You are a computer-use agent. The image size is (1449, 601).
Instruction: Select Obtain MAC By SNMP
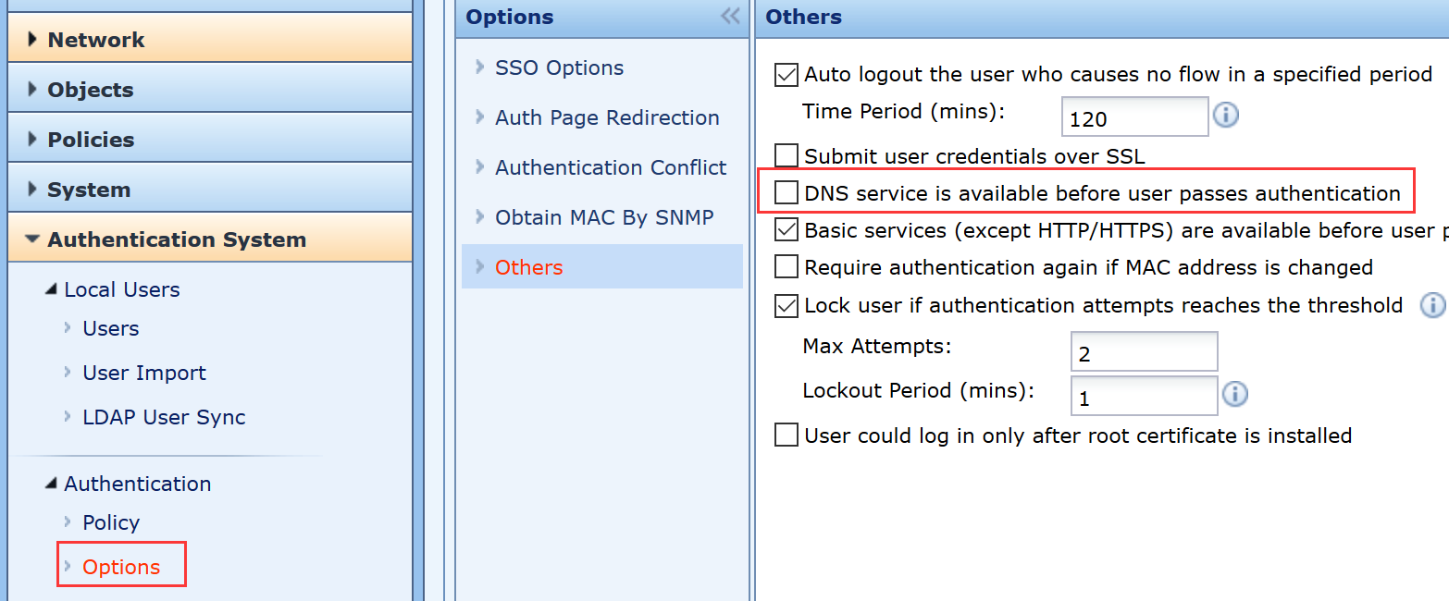[x=604, y=217]
